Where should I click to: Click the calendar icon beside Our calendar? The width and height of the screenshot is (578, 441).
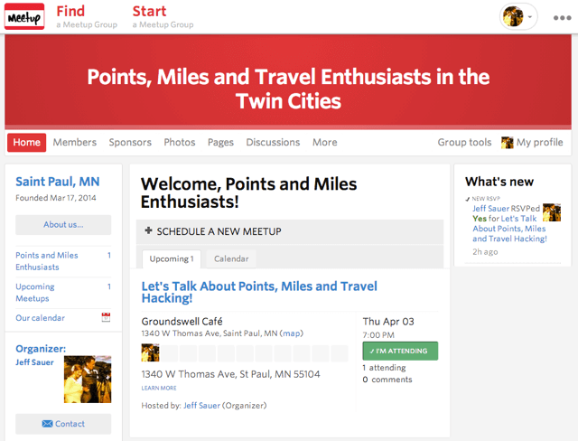106,318
